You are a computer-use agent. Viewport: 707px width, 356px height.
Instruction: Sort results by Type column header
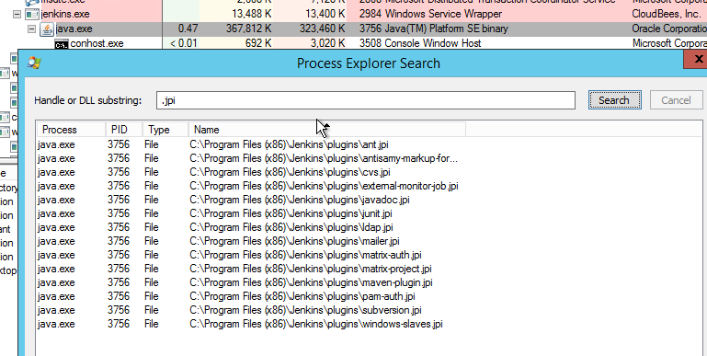coord(165,130)
